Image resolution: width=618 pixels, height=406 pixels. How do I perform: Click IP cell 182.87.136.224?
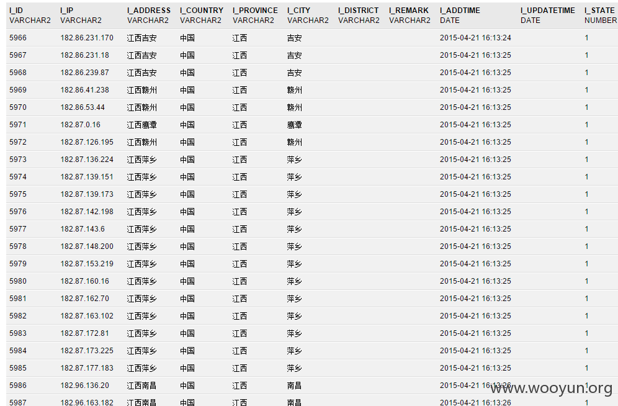(x=87, y=160)
